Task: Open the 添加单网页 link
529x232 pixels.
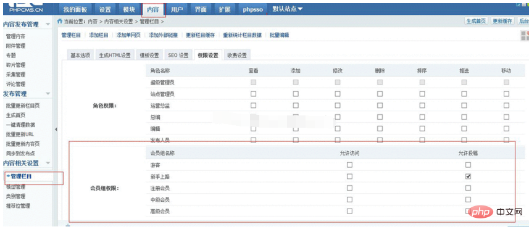Action: [128, 35]
